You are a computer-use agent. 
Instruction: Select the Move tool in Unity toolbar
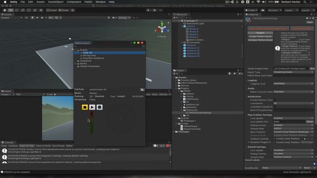11,10
